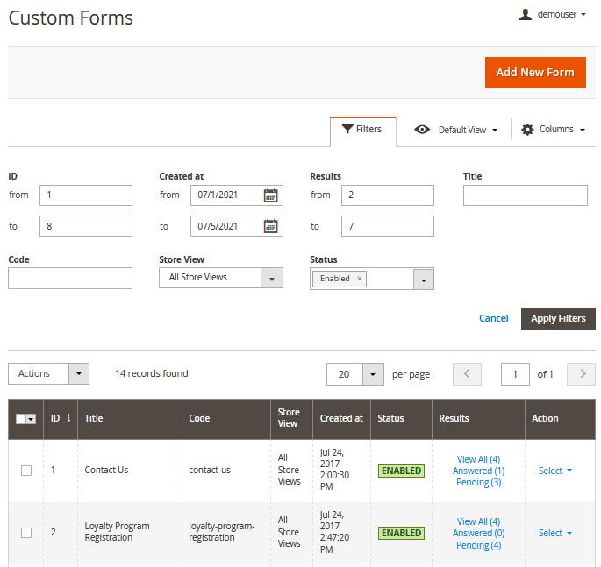Open the per page count dropdown
This screenshot has width=601, height=567.
(x=374, y=374)
